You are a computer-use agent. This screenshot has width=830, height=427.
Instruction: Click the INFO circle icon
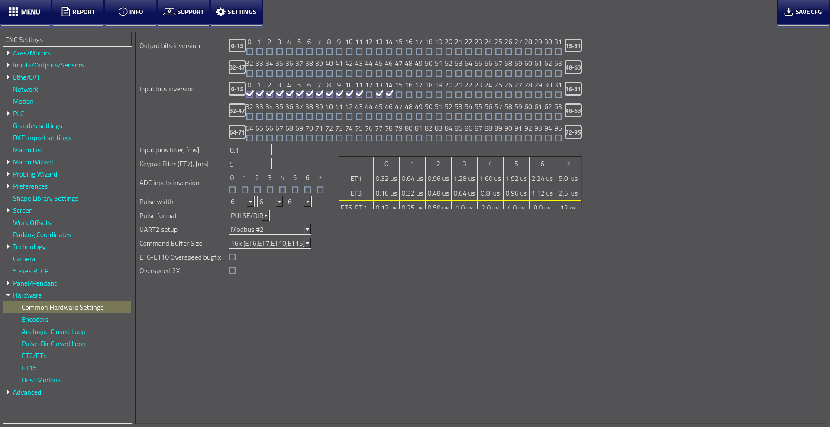pos(123,12)
